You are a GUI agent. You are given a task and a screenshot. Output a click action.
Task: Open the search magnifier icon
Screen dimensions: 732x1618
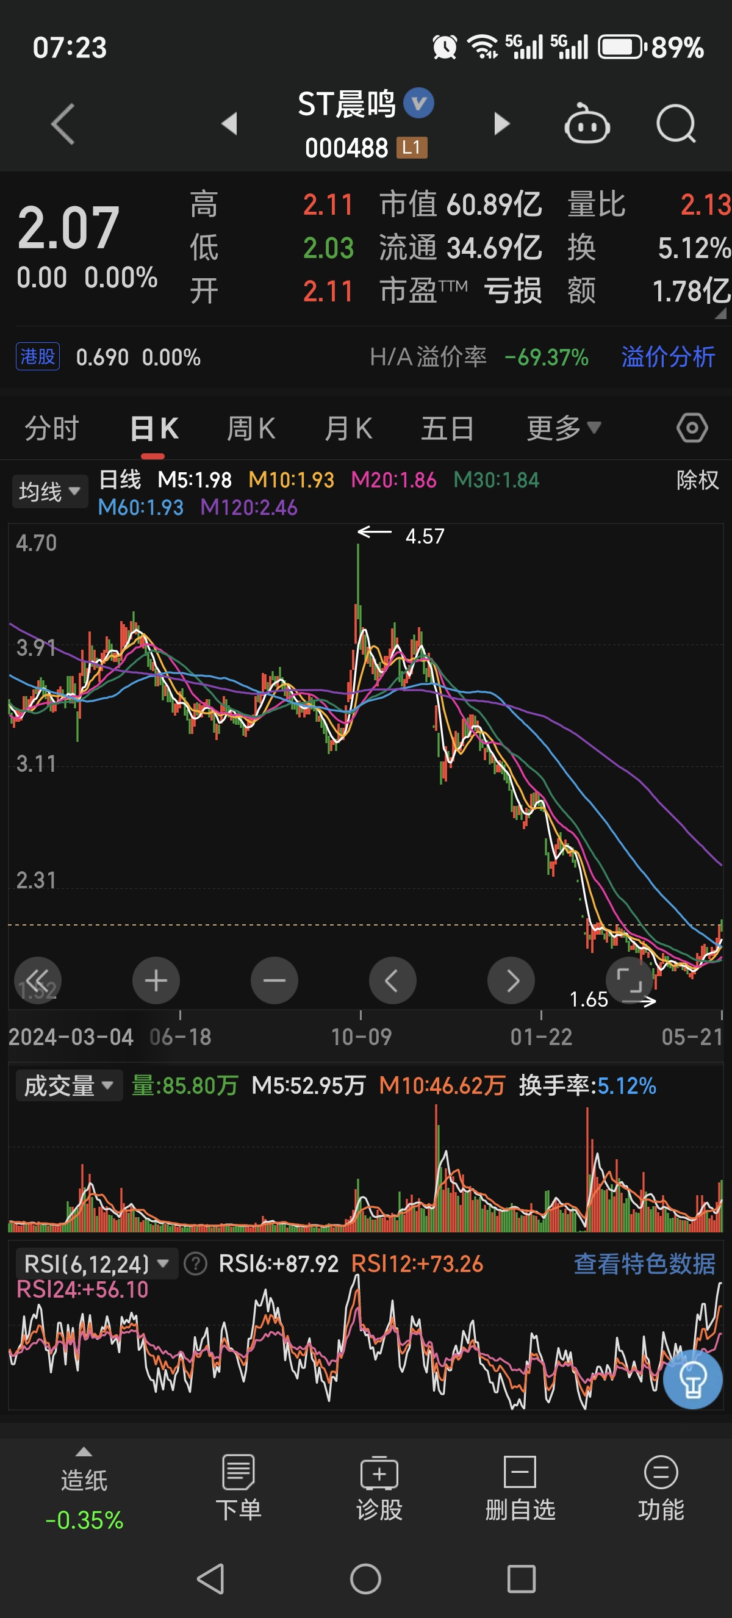pos(675,124)
